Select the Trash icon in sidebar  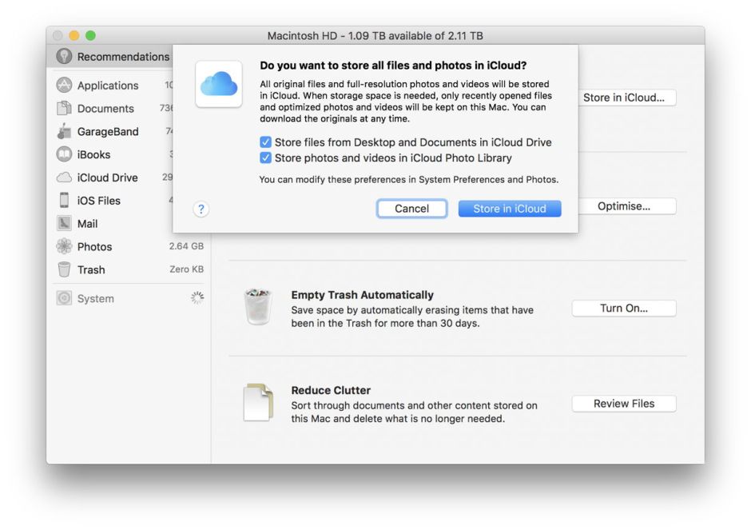[64, 270]
